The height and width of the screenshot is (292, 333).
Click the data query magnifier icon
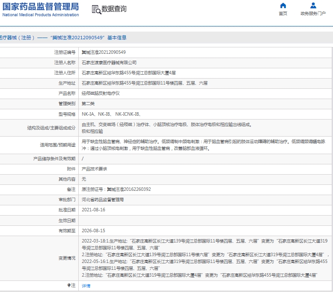coord(96,10)
